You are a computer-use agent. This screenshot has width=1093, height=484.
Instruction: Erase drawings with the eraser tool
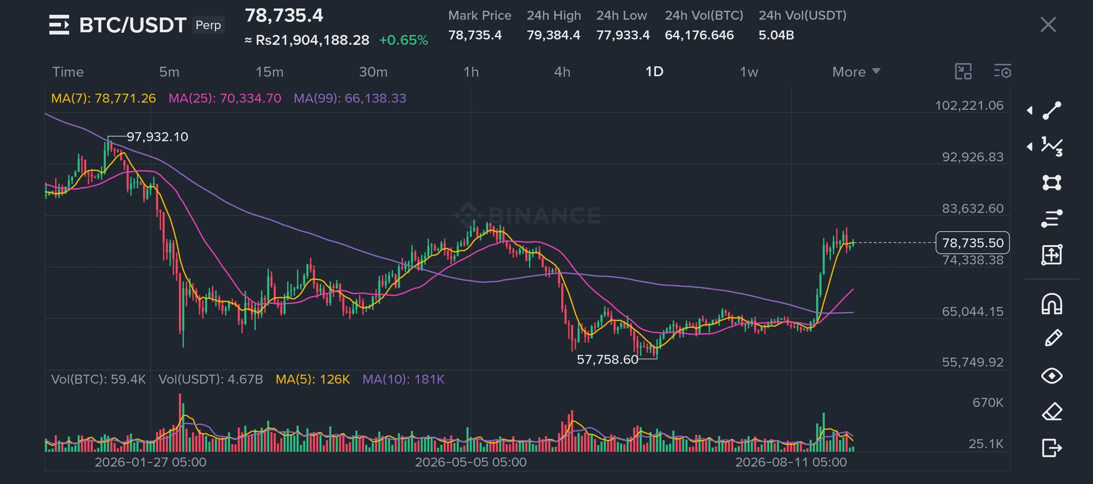(1052, 411)
